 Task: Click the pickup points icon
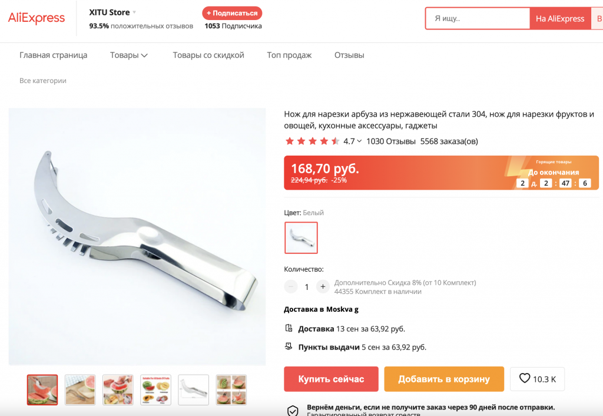[289, 346]
